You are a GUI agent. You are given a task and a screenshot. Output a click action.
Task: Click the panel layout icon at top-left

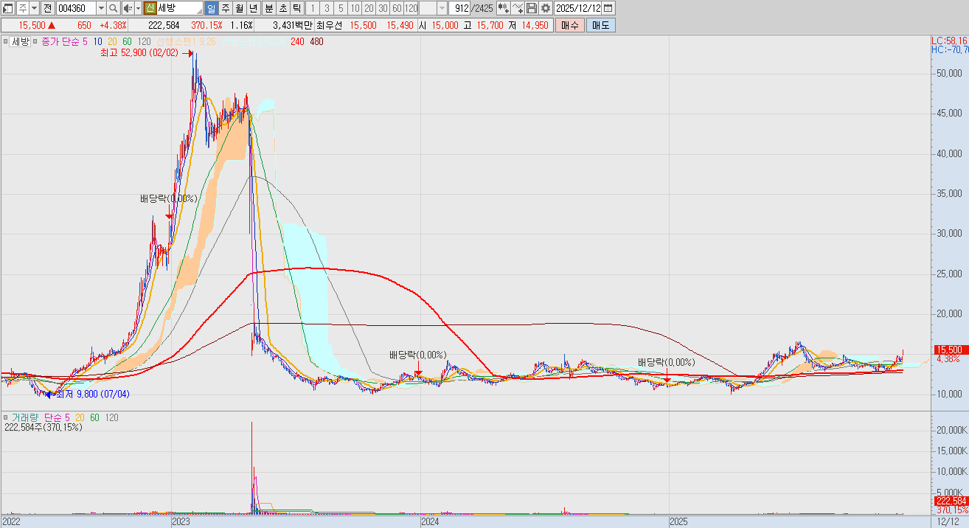(x=8, y=8)
